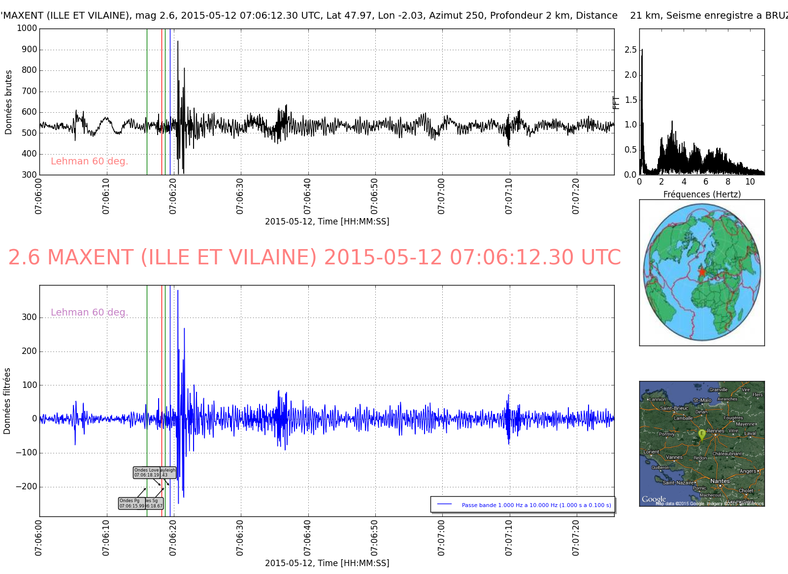This screenshot has height=574, width=788.
Task: Click the blue line sample in legend
Action: tap(444, 505)
